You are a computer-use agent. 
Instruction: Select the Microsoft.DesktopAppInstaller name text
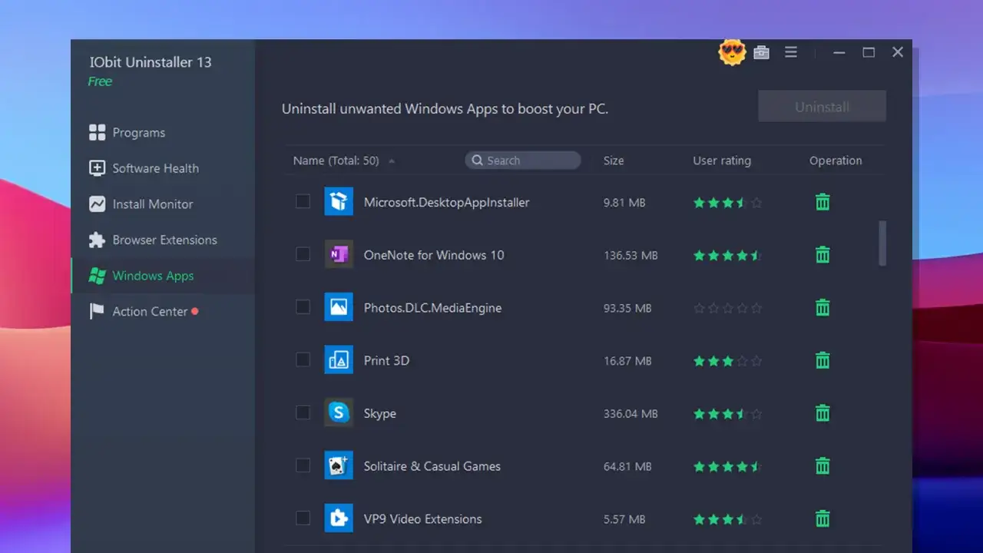coord(446,203)
